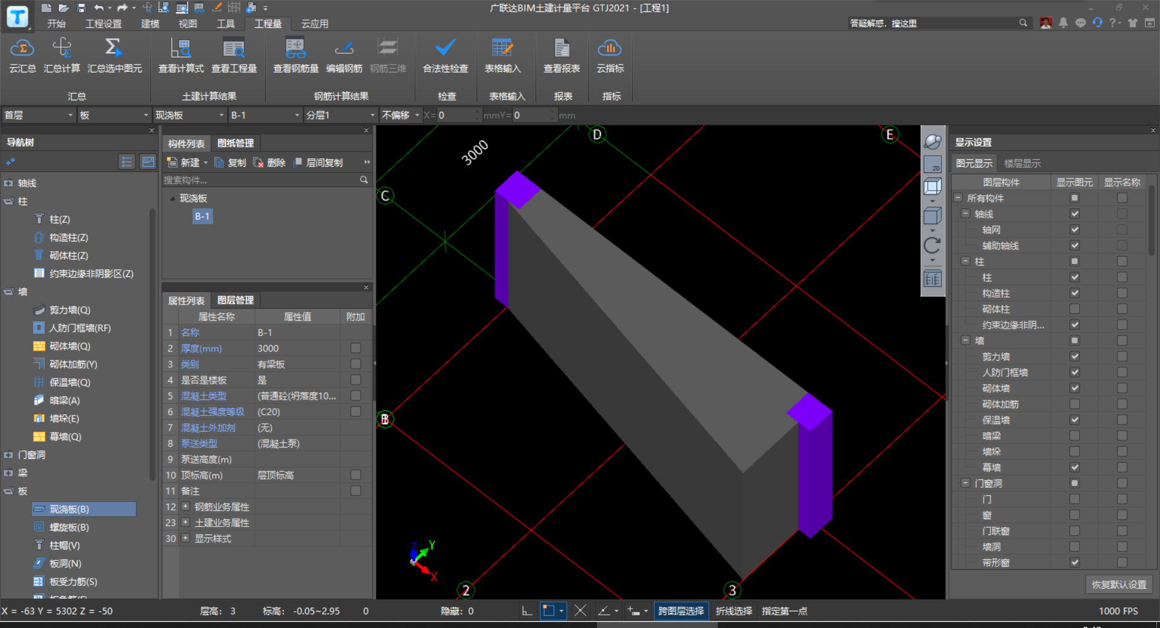Image resolution: width=1160 pixels, height=628 pixels.
Task: Select 板洞(N) slab opening item
Action: [x=65, y=563]
